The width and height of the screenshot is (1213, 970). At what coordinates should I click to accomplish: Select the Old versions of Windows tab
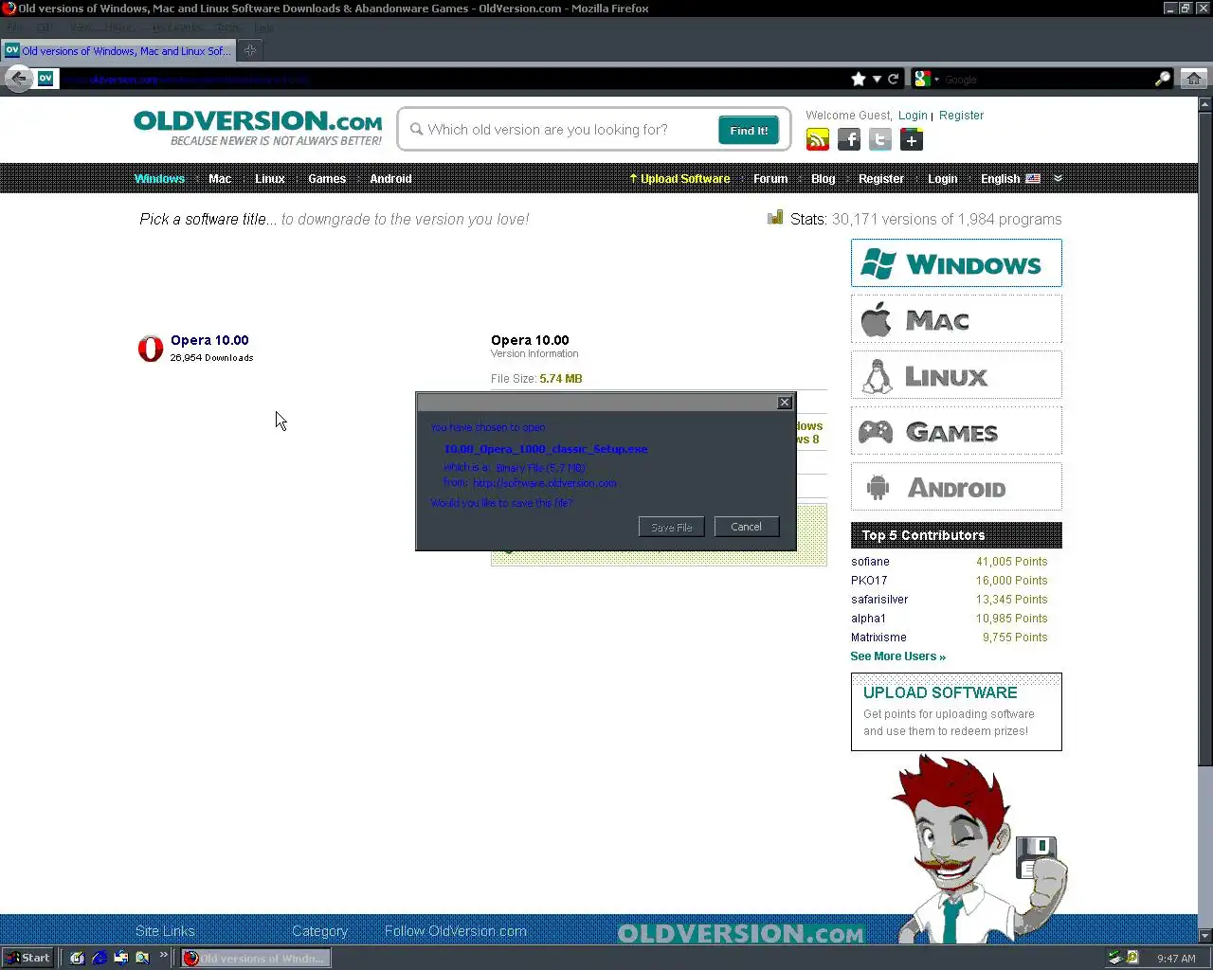(118, 51)
